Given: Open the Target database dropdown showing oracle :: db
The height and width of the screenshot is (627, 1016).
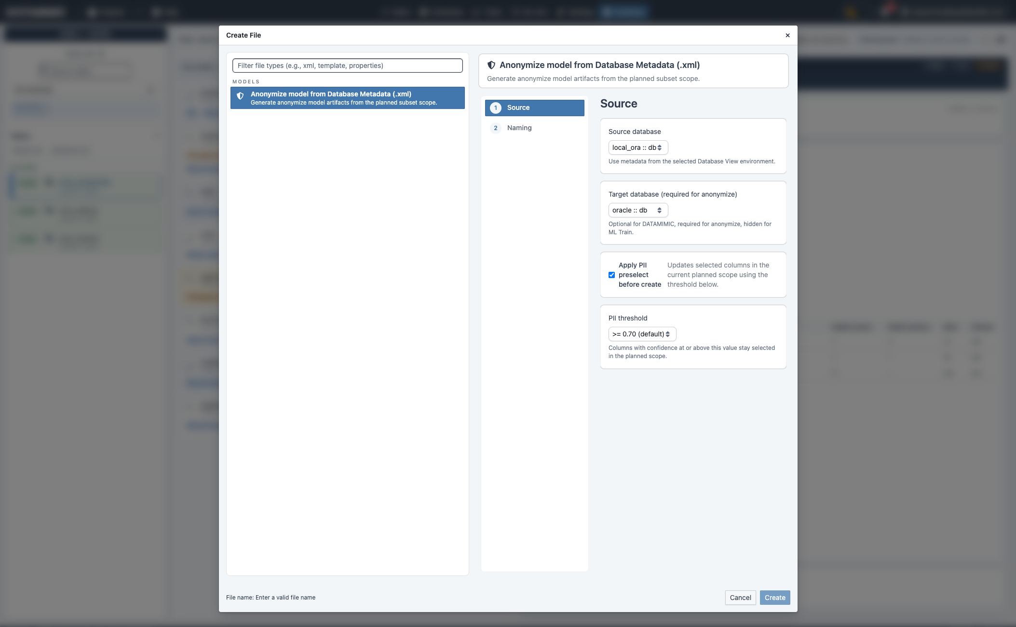Looking at the screenshot, I should (637, 210).
